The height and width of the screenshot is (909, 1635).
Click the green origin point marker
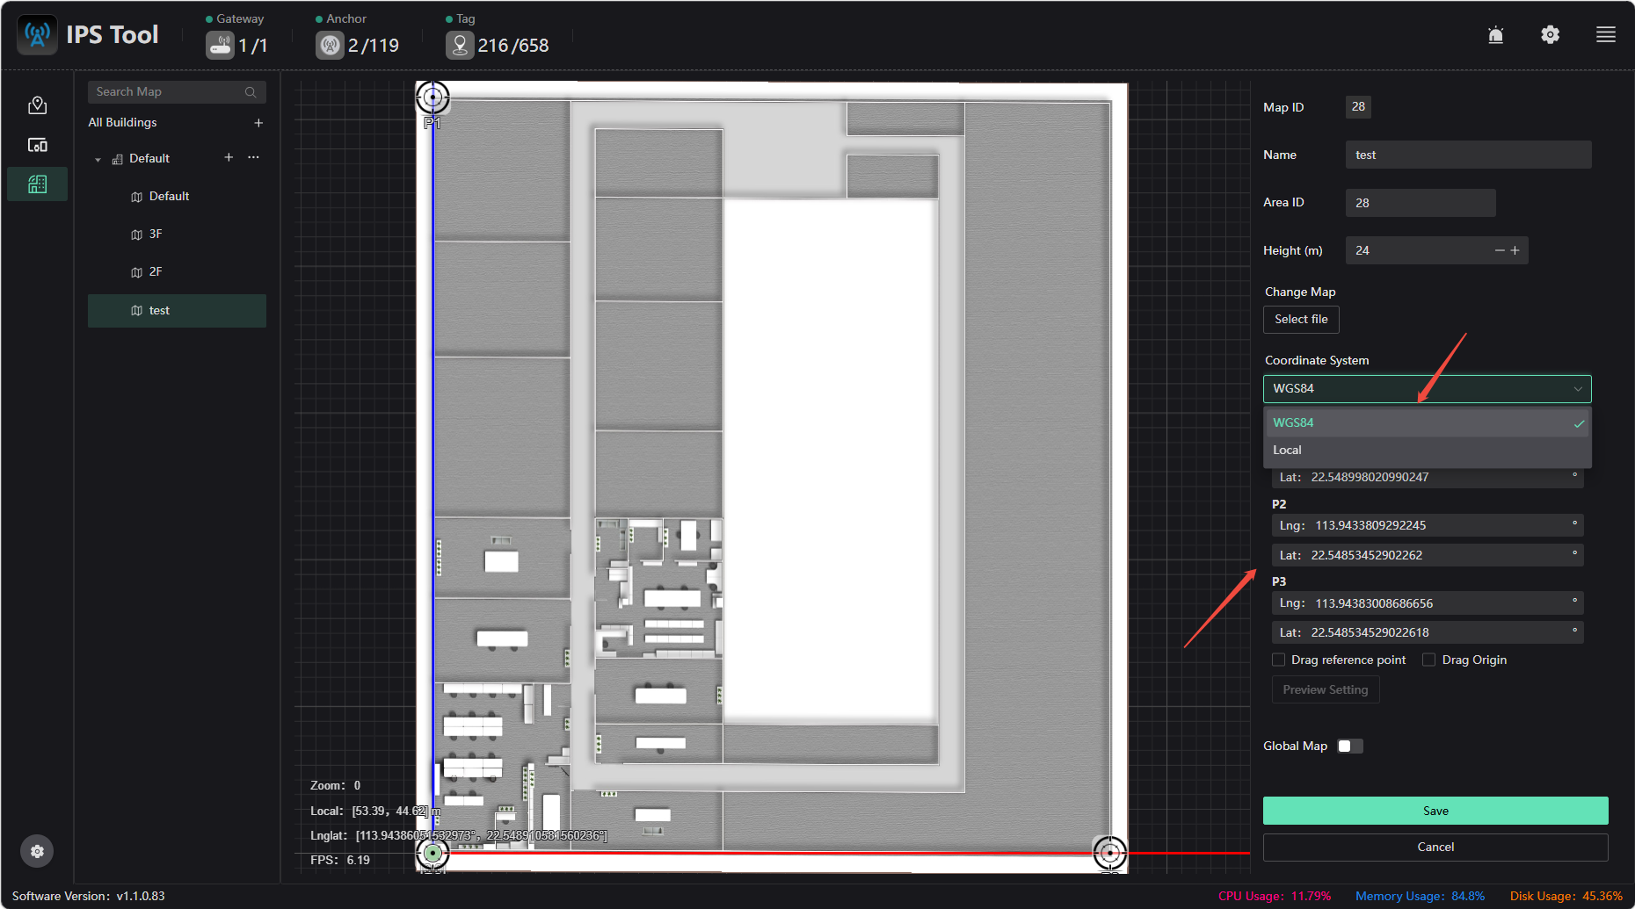[x=432, y=852]
